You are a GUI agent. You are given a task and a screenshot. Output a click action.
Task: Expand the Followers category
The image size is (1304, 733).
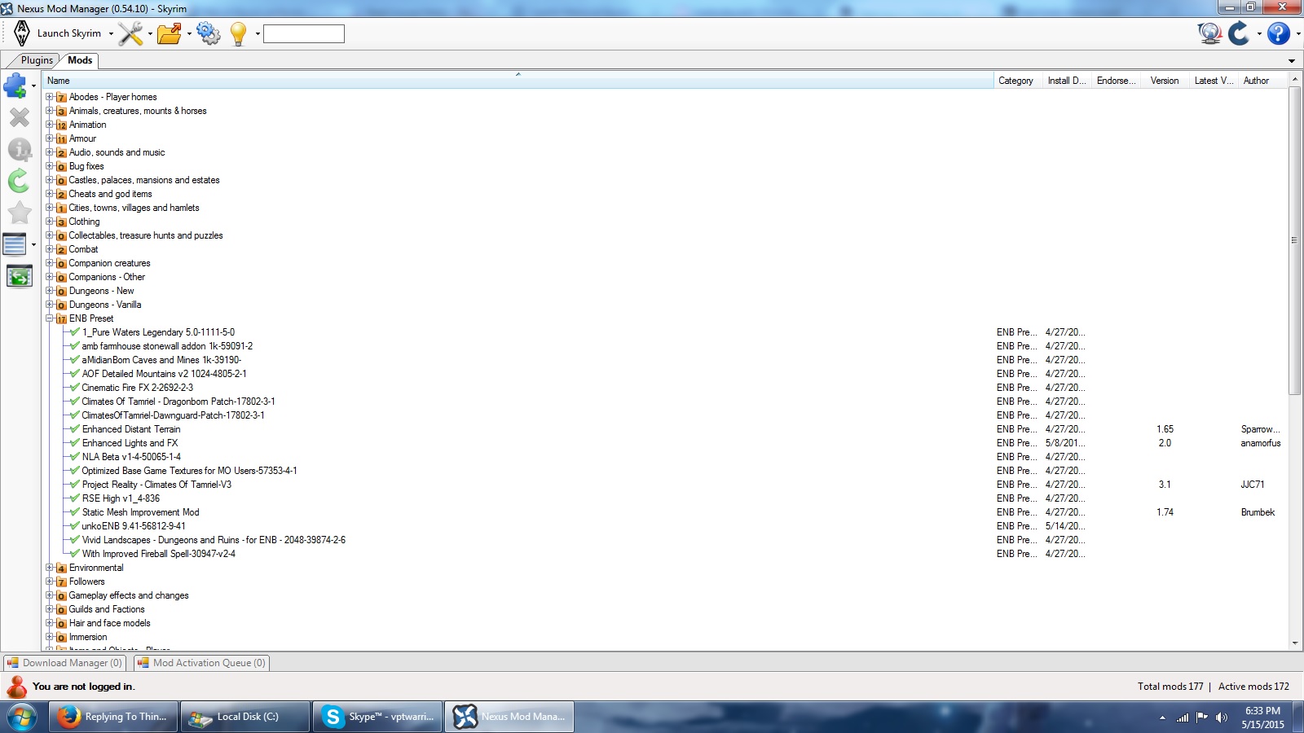(x=50, y=582)
